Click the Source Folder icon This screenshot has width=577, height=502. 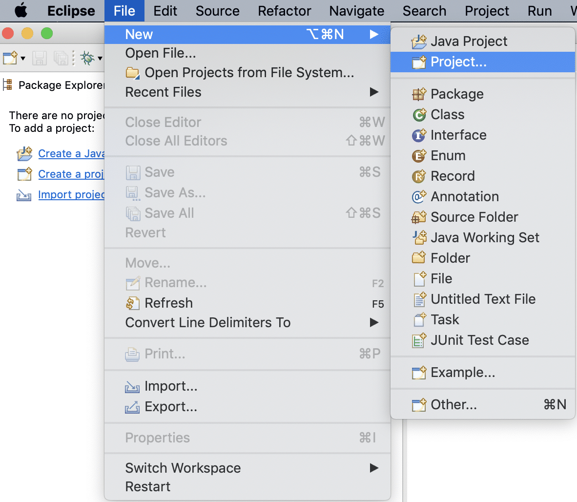(x=419, y=217)
